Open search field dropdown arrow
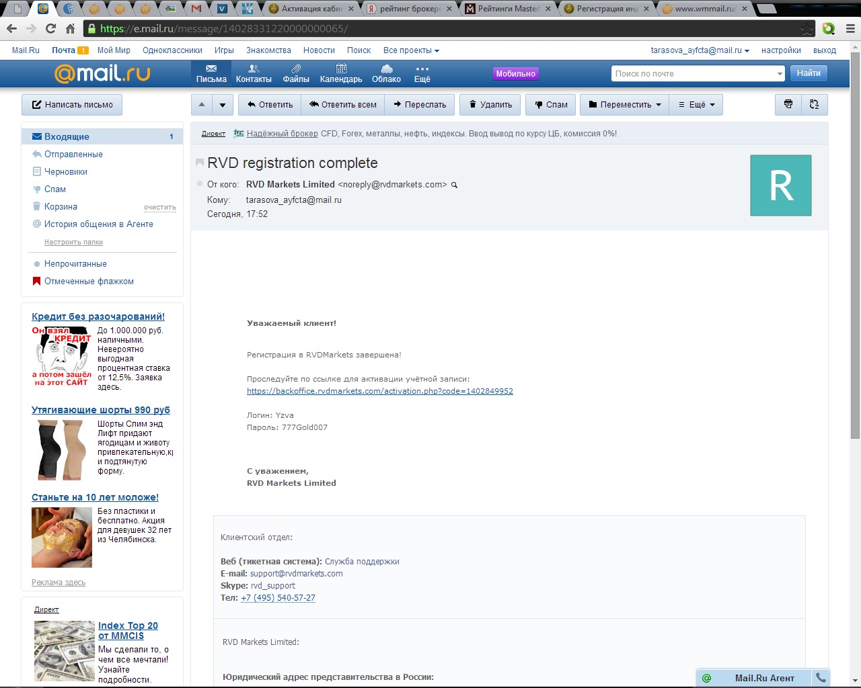This screenshot has height=688, width=861. (780, 74)
